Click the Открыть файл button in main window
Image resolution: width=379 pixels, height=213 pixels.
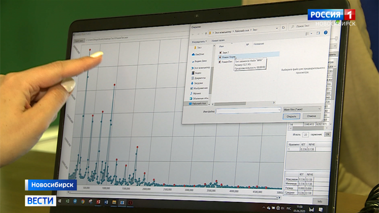tap(79, 41)
